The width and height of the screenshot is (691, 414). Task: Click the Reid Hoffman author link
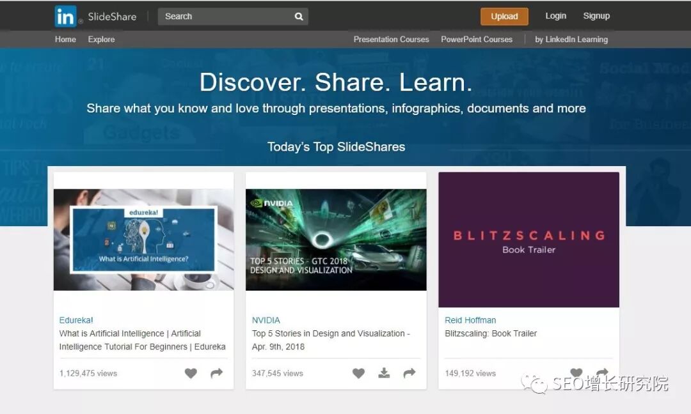(470, 320)
